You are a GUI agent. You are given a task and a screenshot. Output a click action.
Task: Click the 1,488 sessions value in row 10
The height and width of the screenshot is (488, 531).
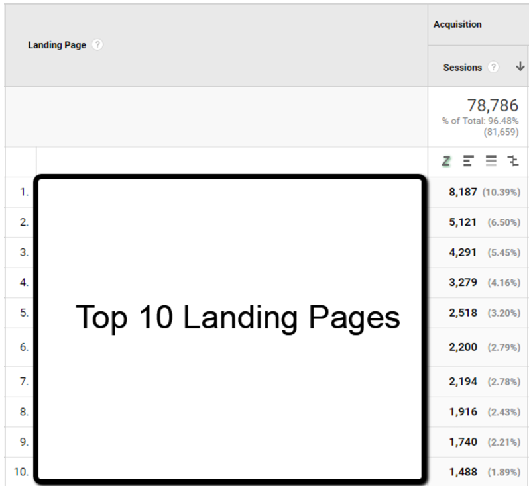point(463,472)
